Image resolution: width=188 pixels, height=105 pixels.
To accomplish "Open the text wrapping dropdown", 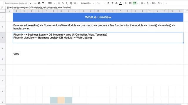I will [154, 3].
